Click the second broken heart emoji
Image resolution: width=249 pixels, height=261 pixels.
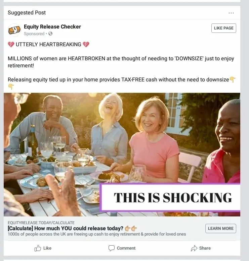click(86, 45)
